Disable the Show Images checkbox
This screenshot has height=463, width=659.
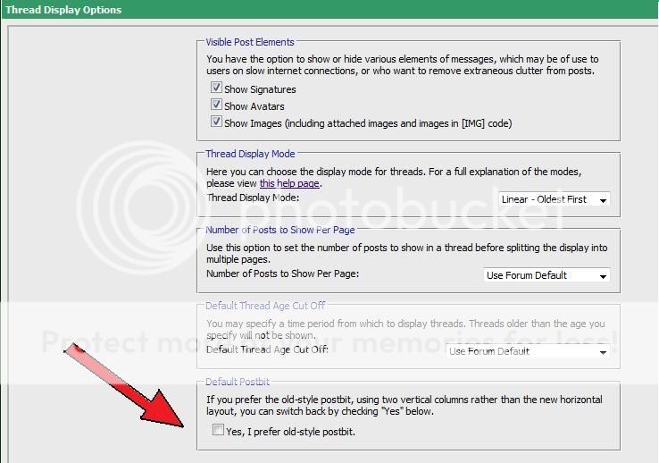pos(216,122)
